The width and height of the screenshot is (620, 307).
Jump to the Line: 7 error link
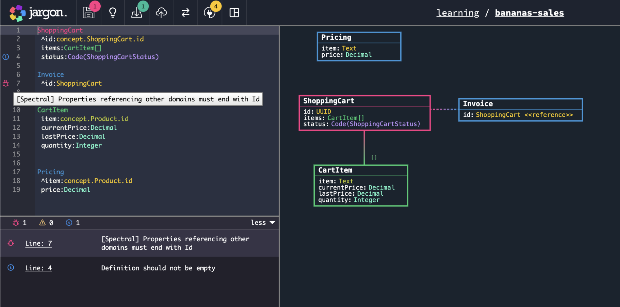[39, 243]
